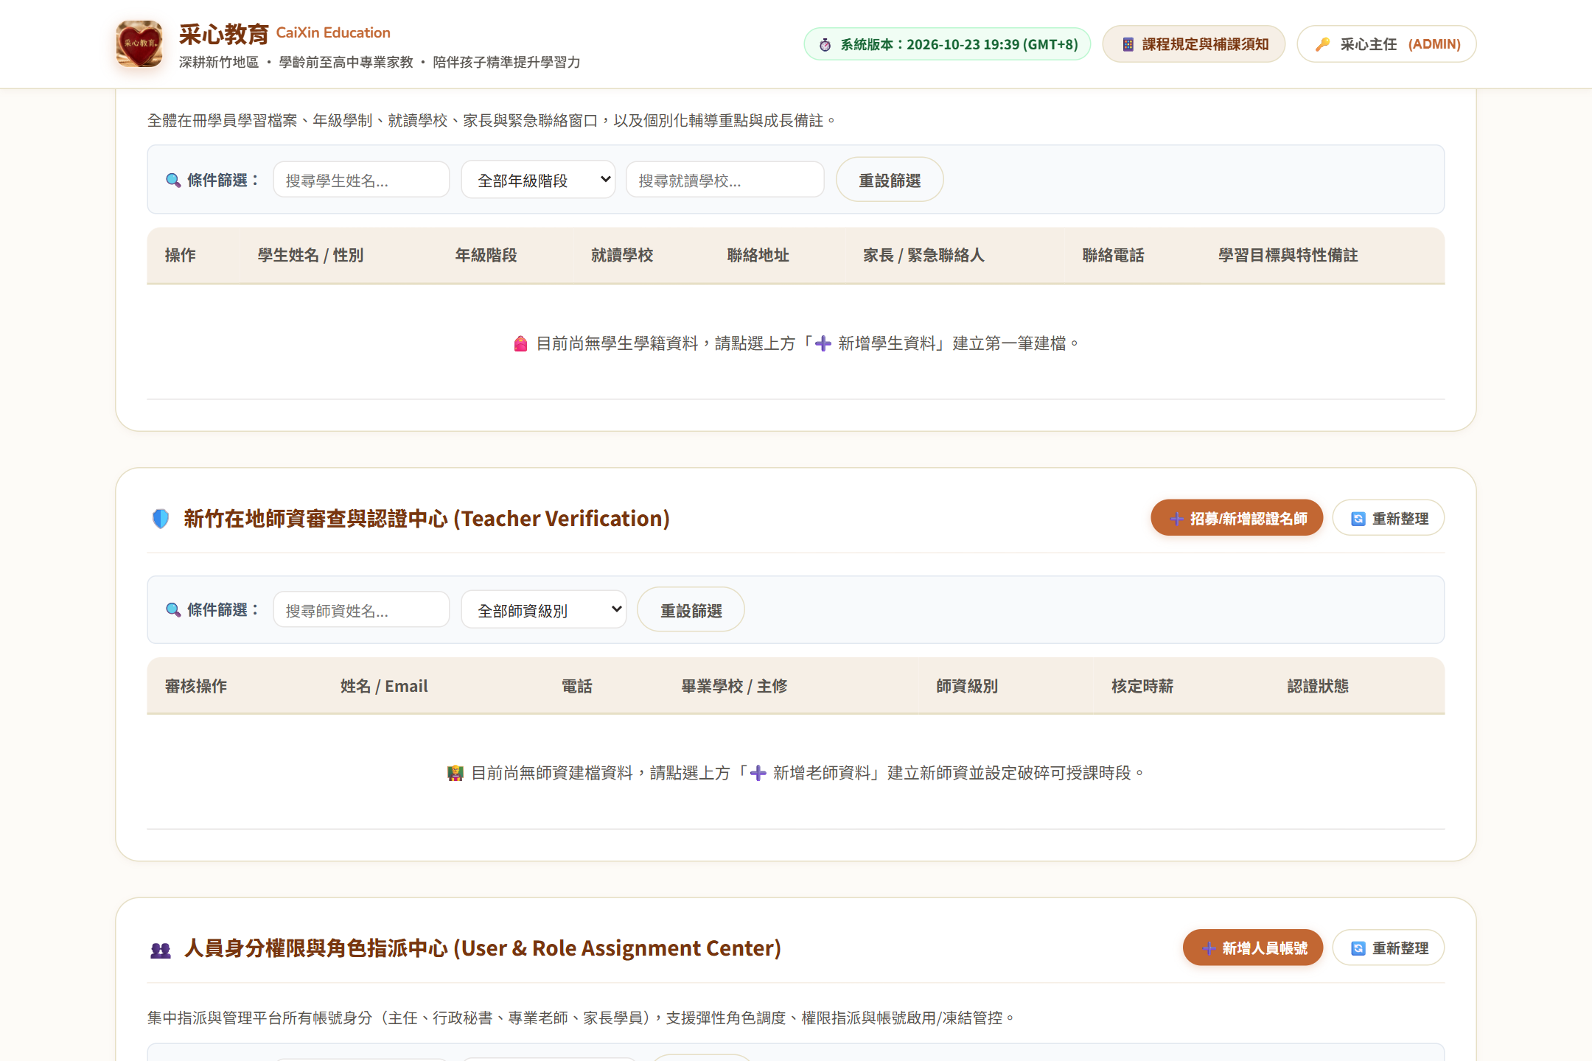Screen dimensions: 1592x1061
Task: Click the people icon beside 人員身分權限與角色指派中心
Action: pyautogui.click(x=161, y=950)
